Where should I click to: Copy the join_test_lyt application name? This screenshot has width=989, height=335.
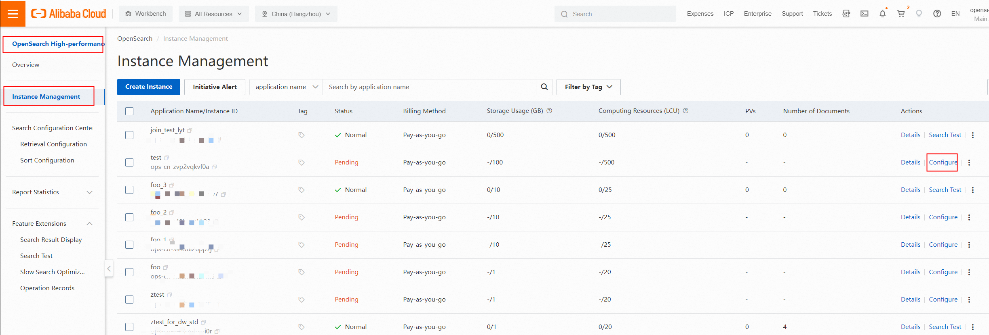190,130
